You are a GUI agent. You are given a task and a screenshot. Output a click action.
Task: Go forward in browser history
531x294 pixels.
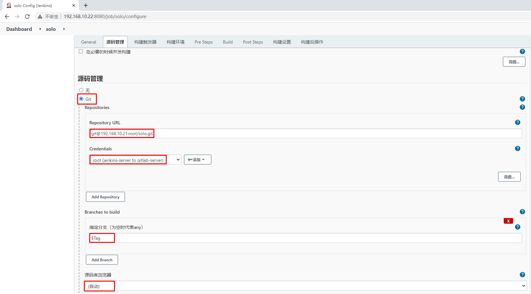tap(17, 17)
